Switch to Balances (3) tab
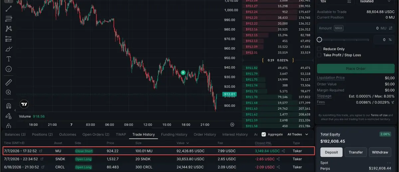Viewport: 399px width, 172px height. pyautogui.click(x=15, y=134)
